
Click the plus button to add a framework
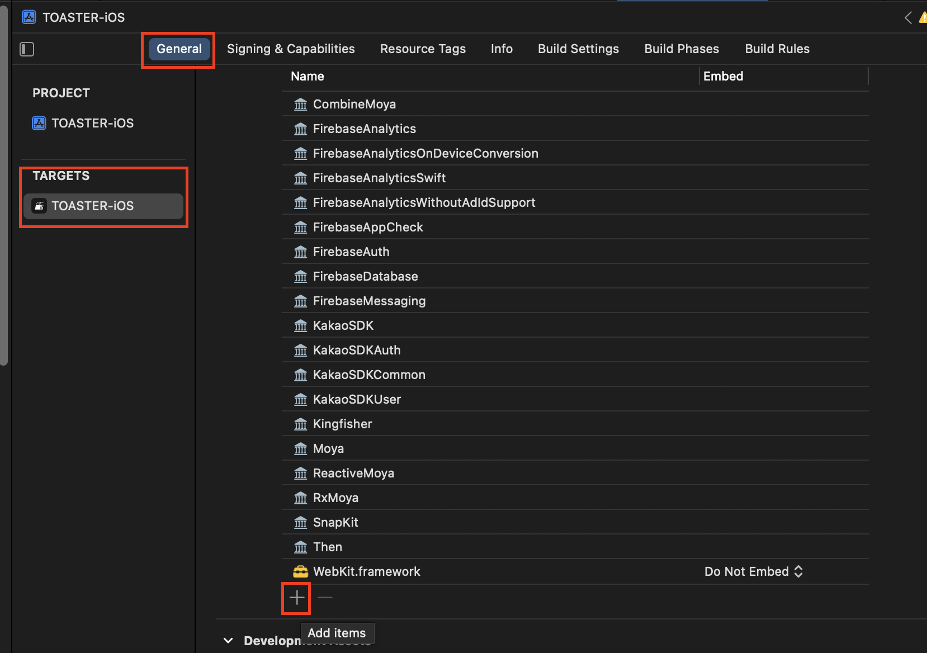[x=297, y=598]
